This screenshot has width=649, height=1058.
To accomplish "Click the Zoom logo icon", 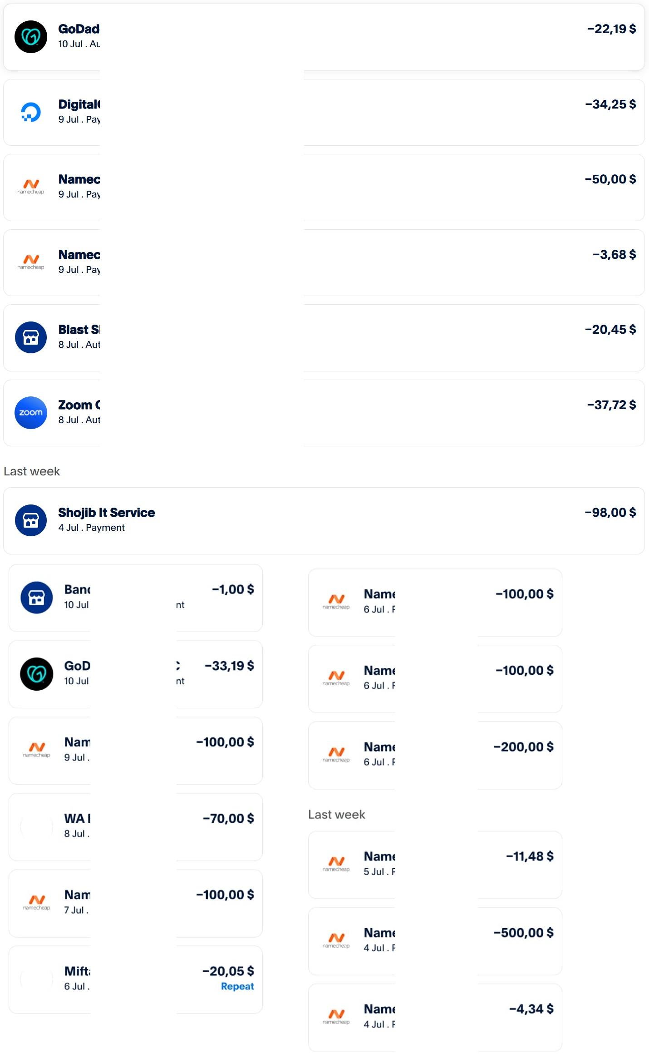I will 31,413.
